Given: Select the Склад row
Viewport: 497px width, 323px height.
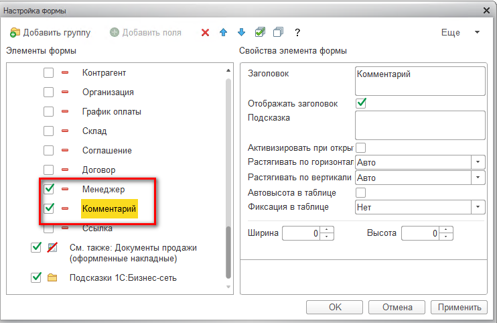Looking at the screenshot, I should (94, 131).
